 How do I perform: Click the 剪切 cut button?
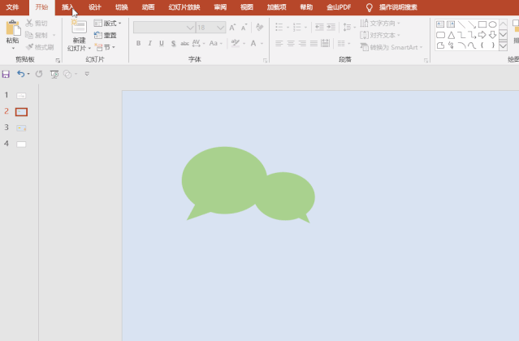(37, 24)
